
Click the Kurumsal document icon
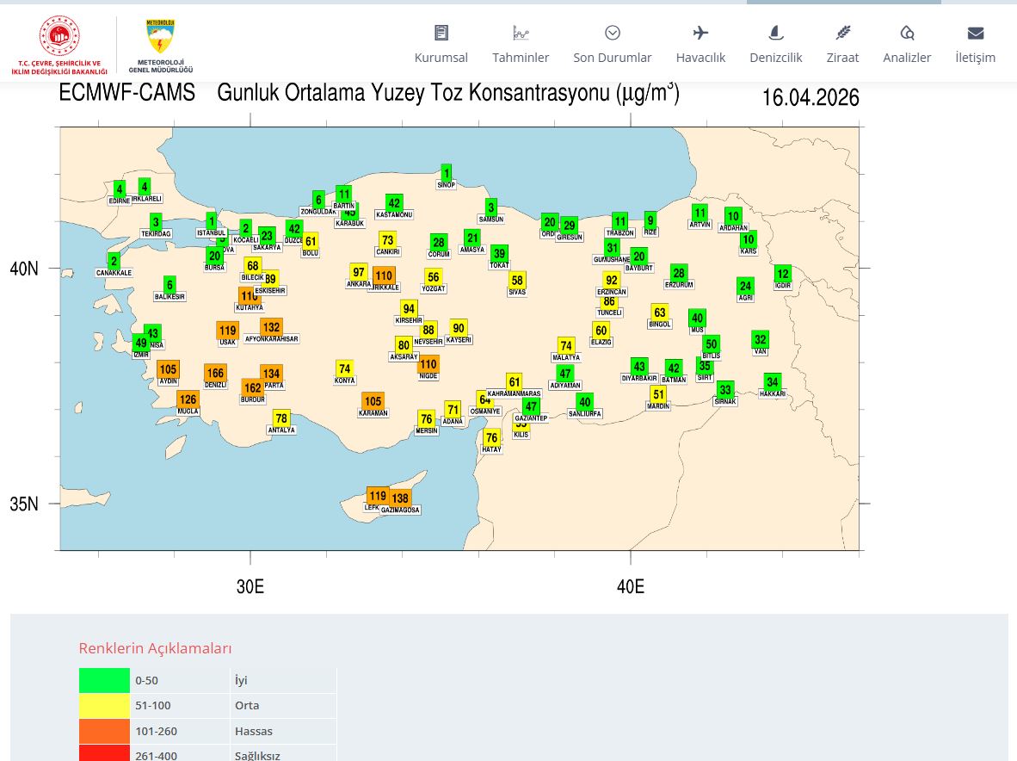pos(441,33)
